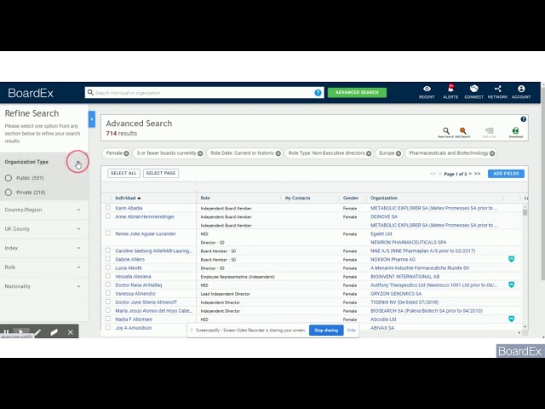Sort by the Organization column header
The image size is (545, 409).
(x=384, y=198)
